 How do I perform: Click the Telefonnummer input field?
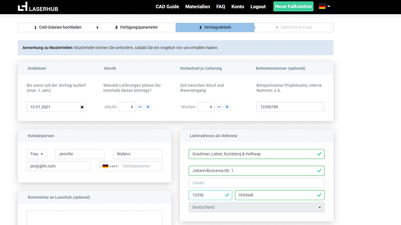click(x=141, y=166)
